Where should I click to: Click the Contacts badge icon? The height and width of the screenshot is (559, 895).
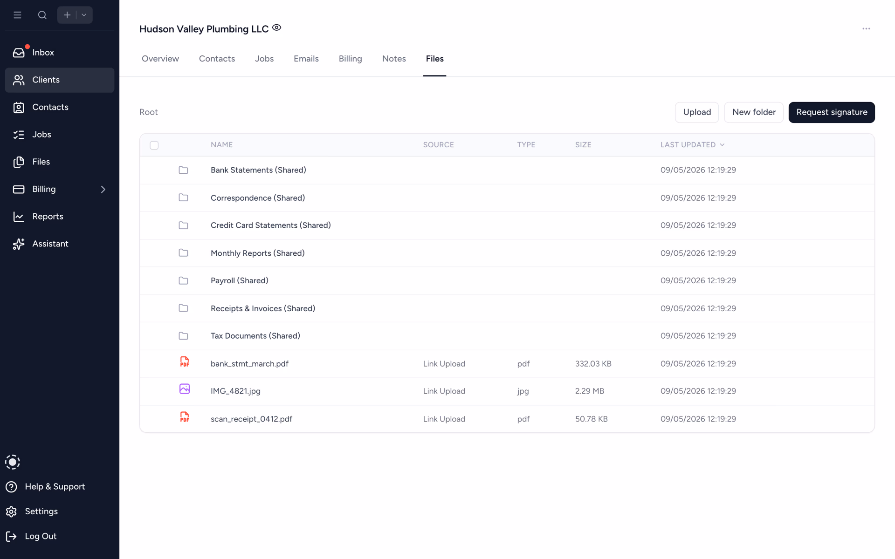click(19, 108)
